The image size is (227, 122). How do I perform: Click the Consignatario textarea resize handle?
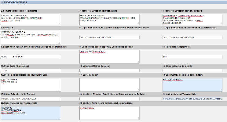221,23
